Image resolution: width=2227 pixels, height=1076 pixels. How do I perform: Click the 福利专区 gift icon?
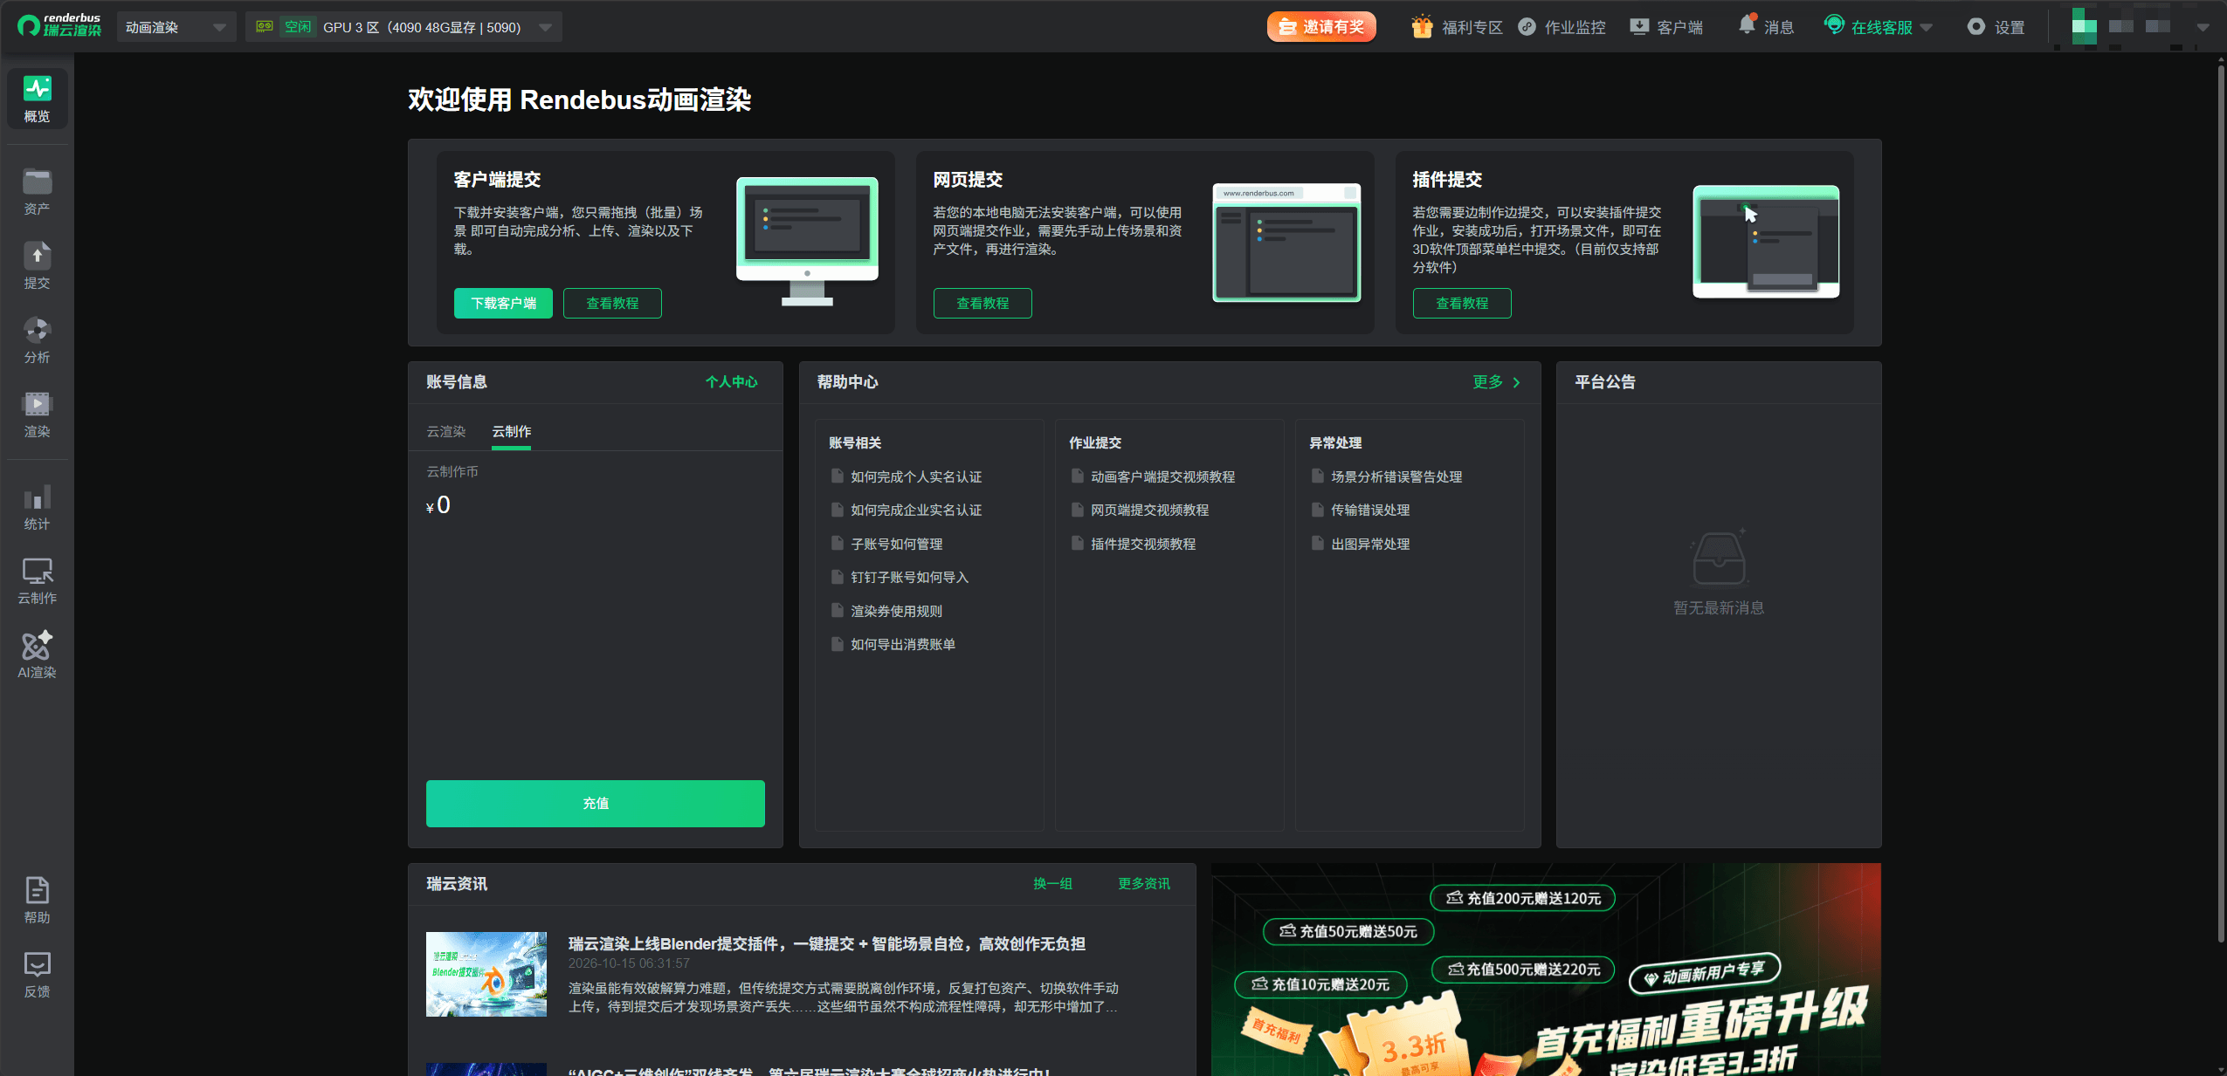coord(1422,27)
